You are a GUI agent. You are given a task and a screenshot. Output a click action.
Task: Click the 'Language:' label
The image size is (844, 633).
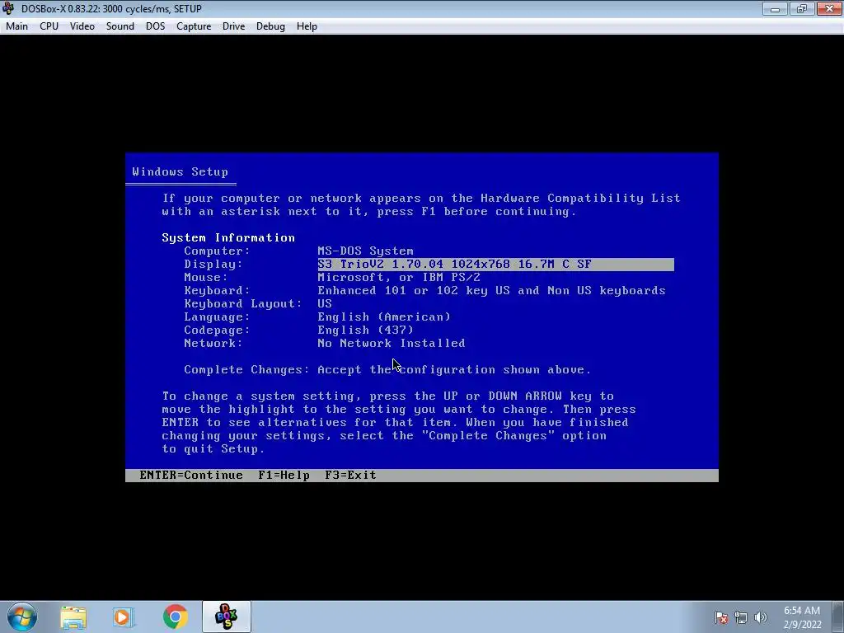click(x=217, y=317)
